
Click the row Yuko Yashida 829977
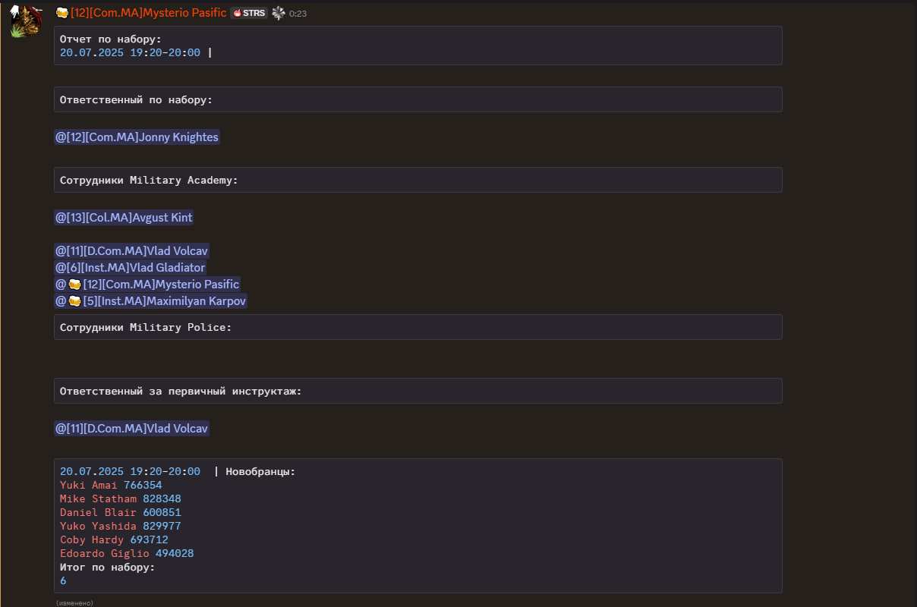(x=121, y=526)
